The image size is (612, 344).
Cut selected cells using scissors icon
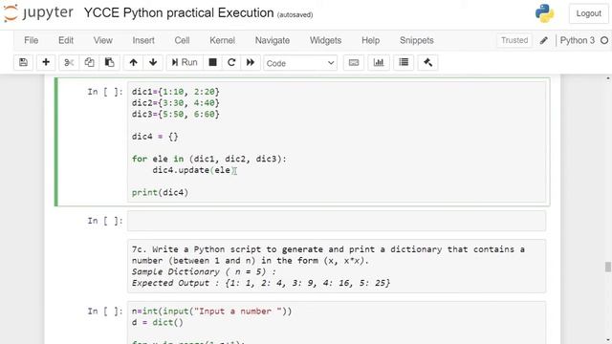[69, 62]
